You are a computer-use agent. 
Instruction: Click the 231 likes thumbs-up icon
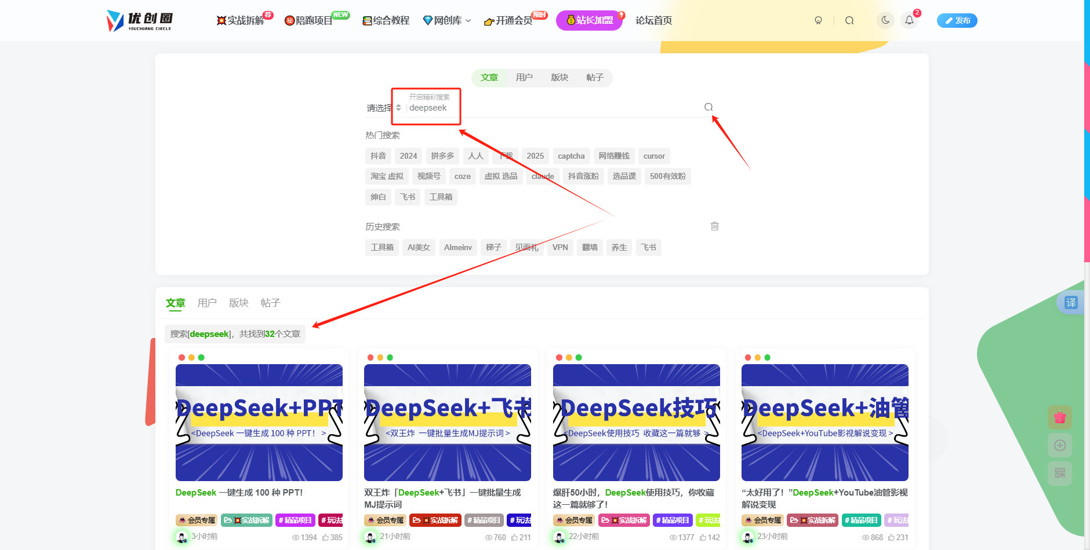click(x=891, y=537)
